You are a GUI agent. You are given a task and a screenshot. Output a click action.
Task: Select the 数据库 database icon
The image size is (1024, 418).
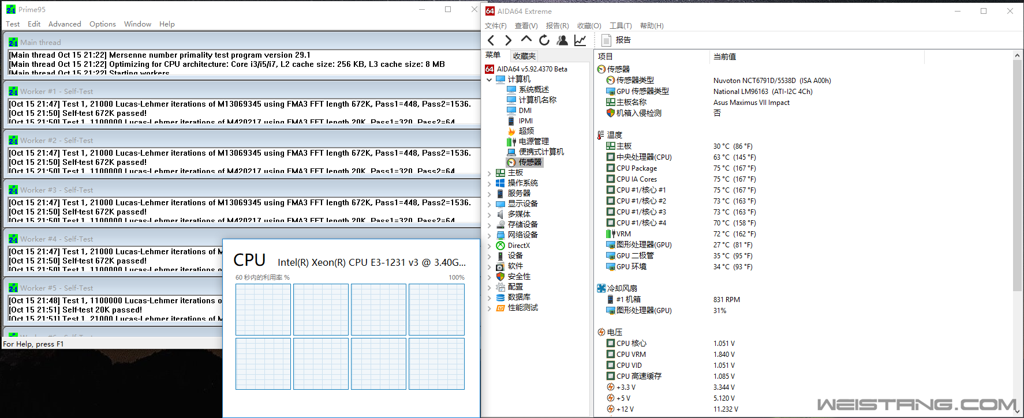pyautogui.click(x=500, y=297)
